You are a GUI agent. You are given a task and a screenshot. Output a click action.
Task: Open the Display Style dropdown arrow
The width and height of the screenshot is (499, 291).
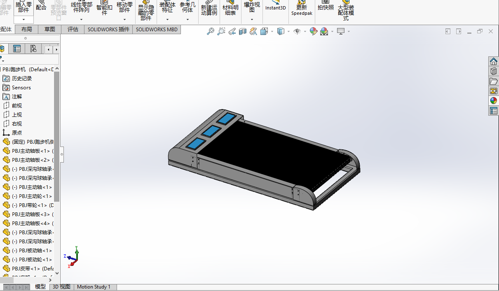(x=288, y=32)
